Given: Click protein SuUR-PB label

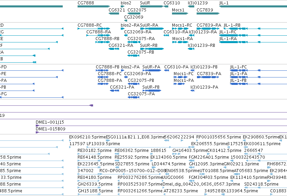Looking at the screenshot, I should tap(151, 87).
